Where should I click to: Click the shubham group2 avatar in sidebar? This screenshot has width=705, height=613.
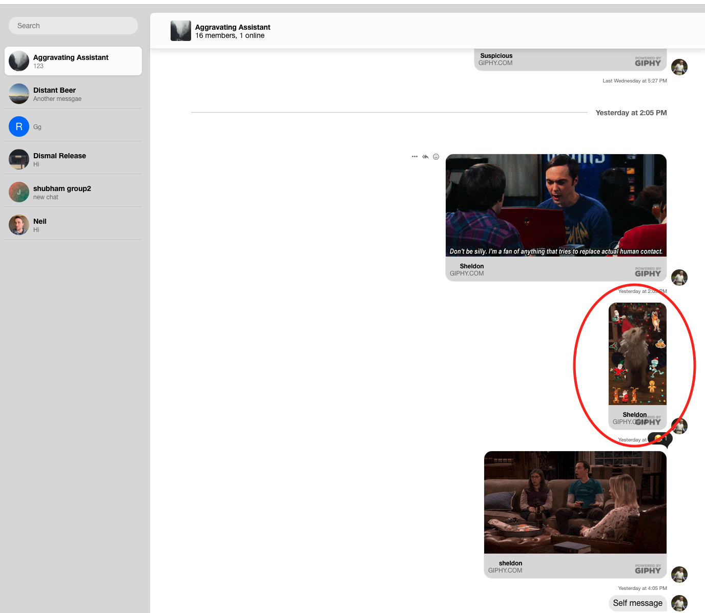19,192
